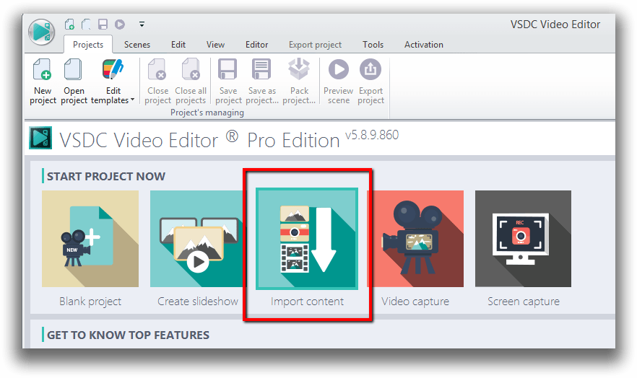Click the Open project ribbon icon

pos(74,71)
